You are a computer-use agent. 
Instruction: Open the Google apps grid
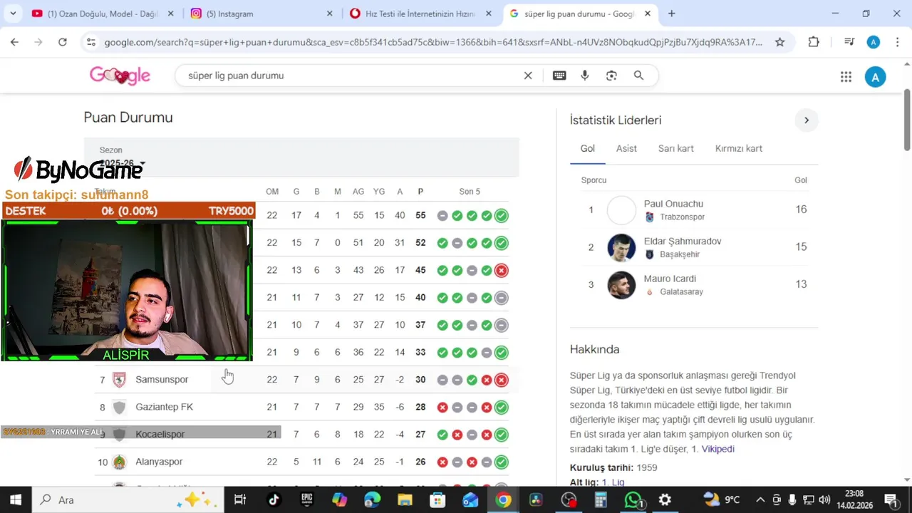846,77
